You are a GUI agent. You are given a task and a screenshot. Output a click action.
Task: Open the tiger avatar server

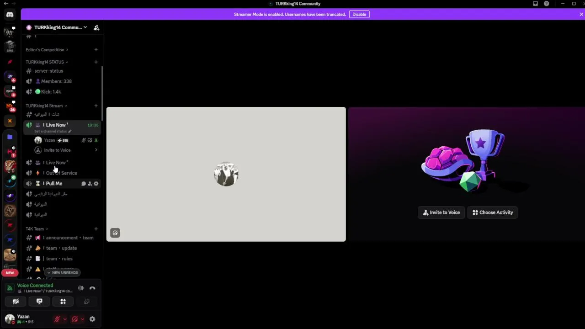tap(10, 166)
